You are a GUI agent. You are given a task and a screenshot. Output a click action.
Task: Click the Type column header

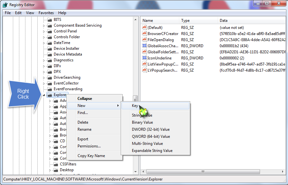pyautogui.click(x=198, y=21)
